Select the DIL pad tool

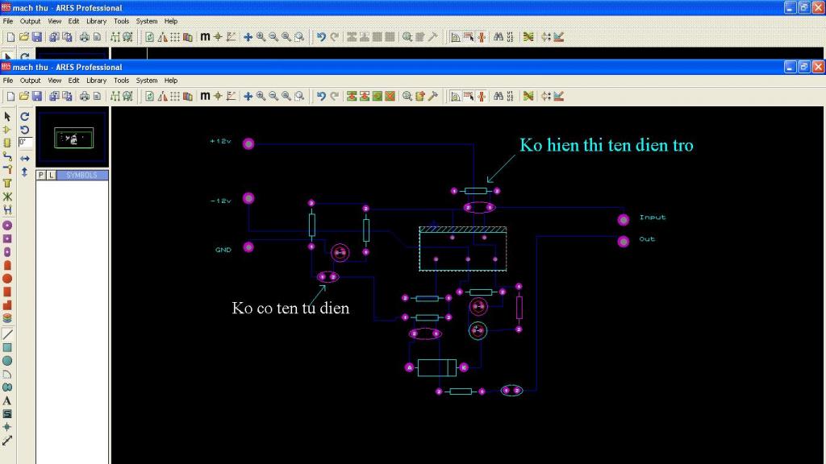pos(7,252)
